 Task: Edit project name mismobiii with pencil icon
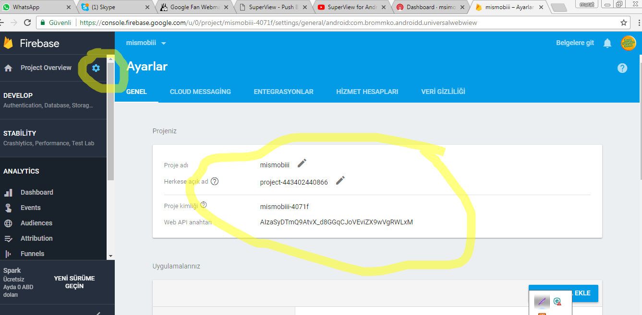coord(302,163)
